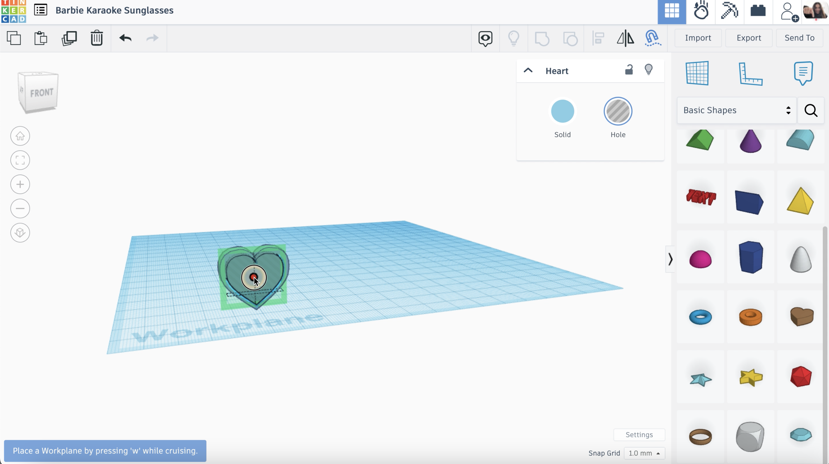Open the Align tool

point(598,38)
